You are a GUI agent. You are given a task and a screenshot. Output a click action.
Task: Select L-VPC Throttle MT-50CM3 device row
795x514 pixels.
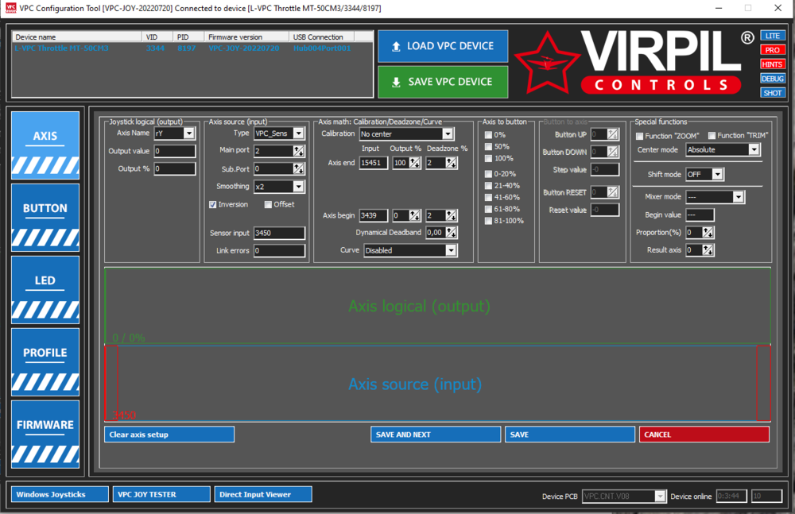(x=192, y=48)
